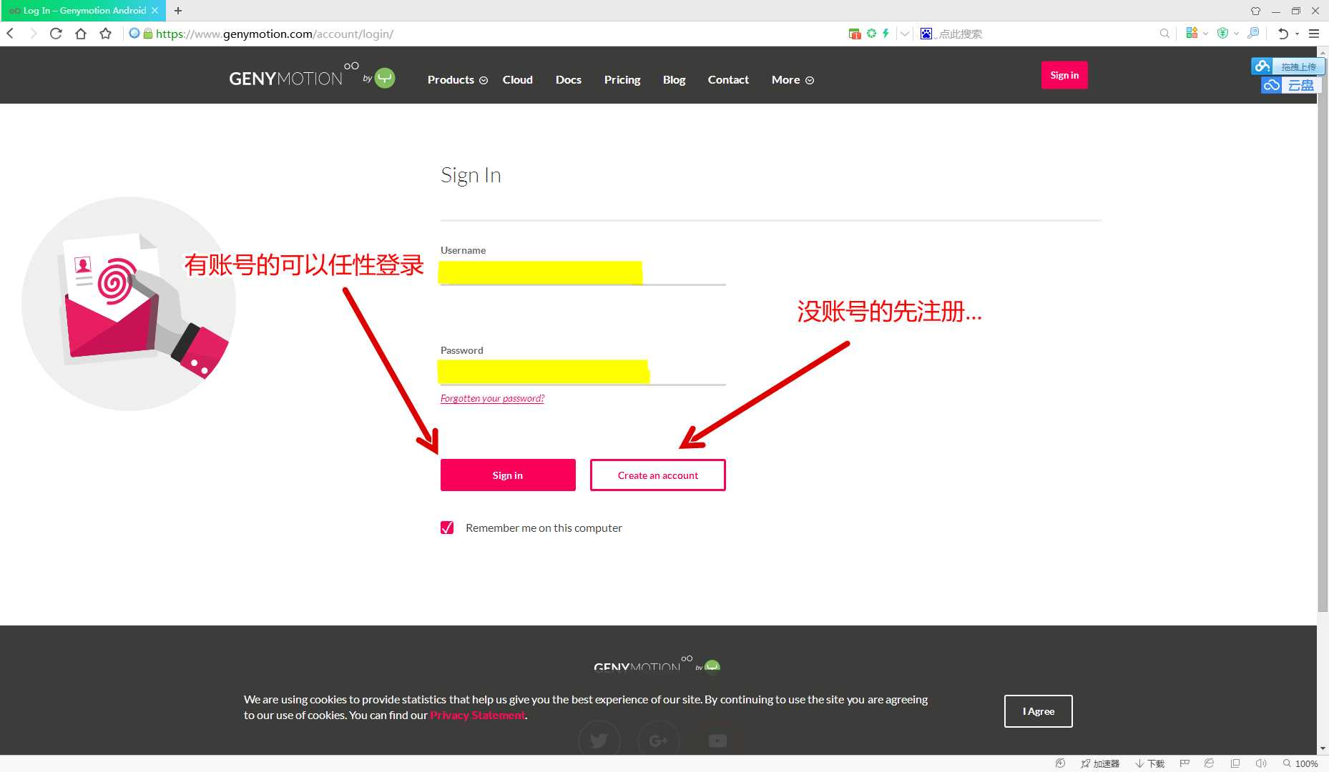Click the blue browser-mode icon before the padlock
The image size is (1329, 772).
tap(134, 33)
